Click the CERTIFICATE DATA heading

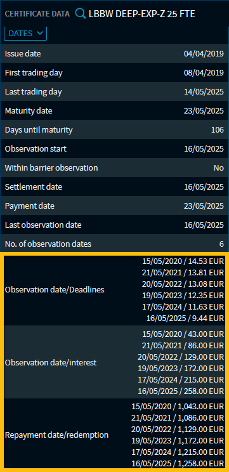(x=37, y=14)
